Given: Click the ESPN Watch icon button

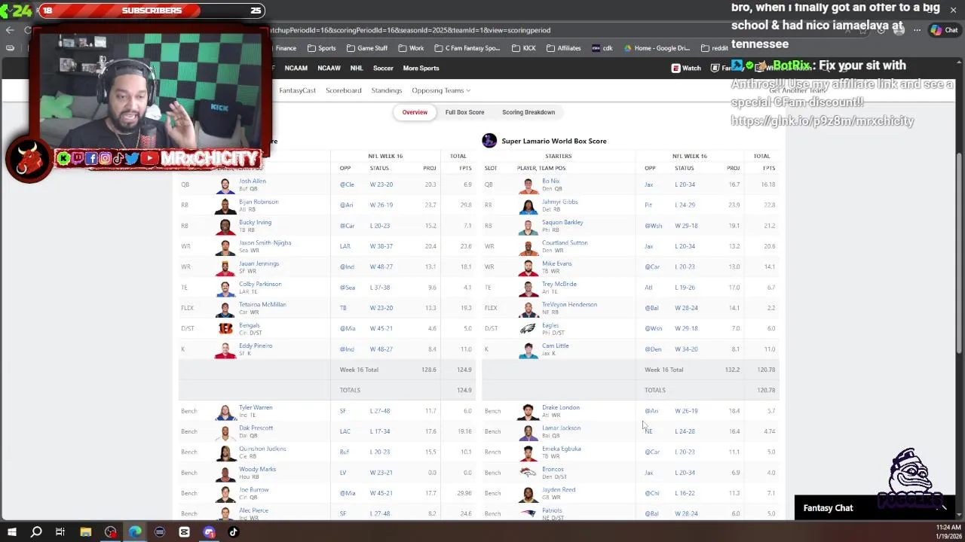Looking at the screenshot, I should coord(686,68).
